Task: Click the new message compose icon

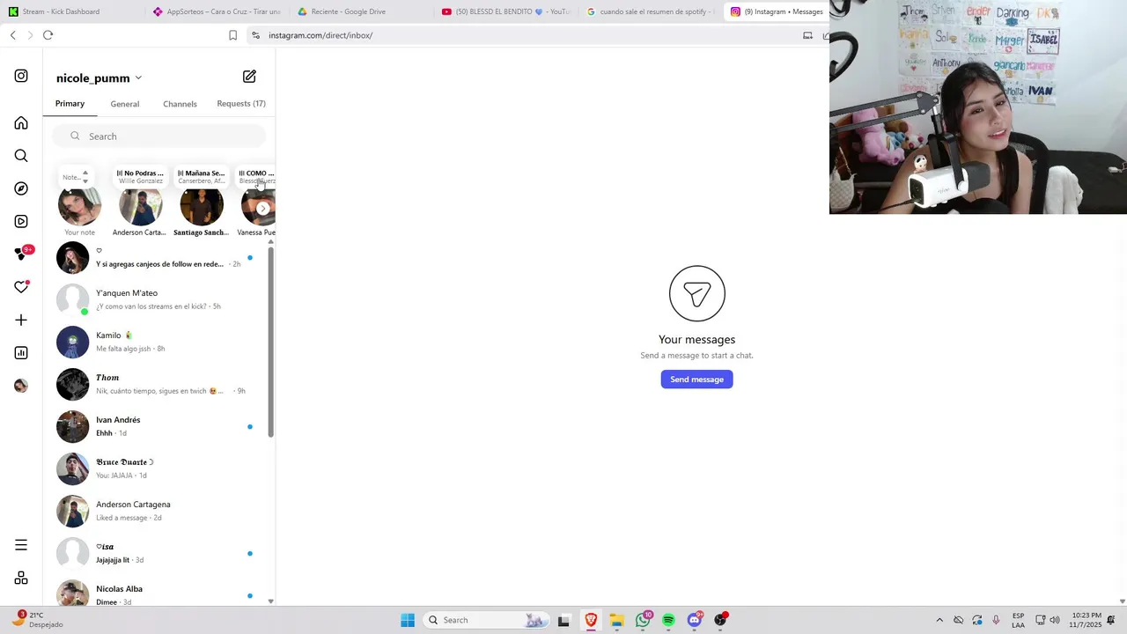Action: pyautogui.click(x=249, y=77)
